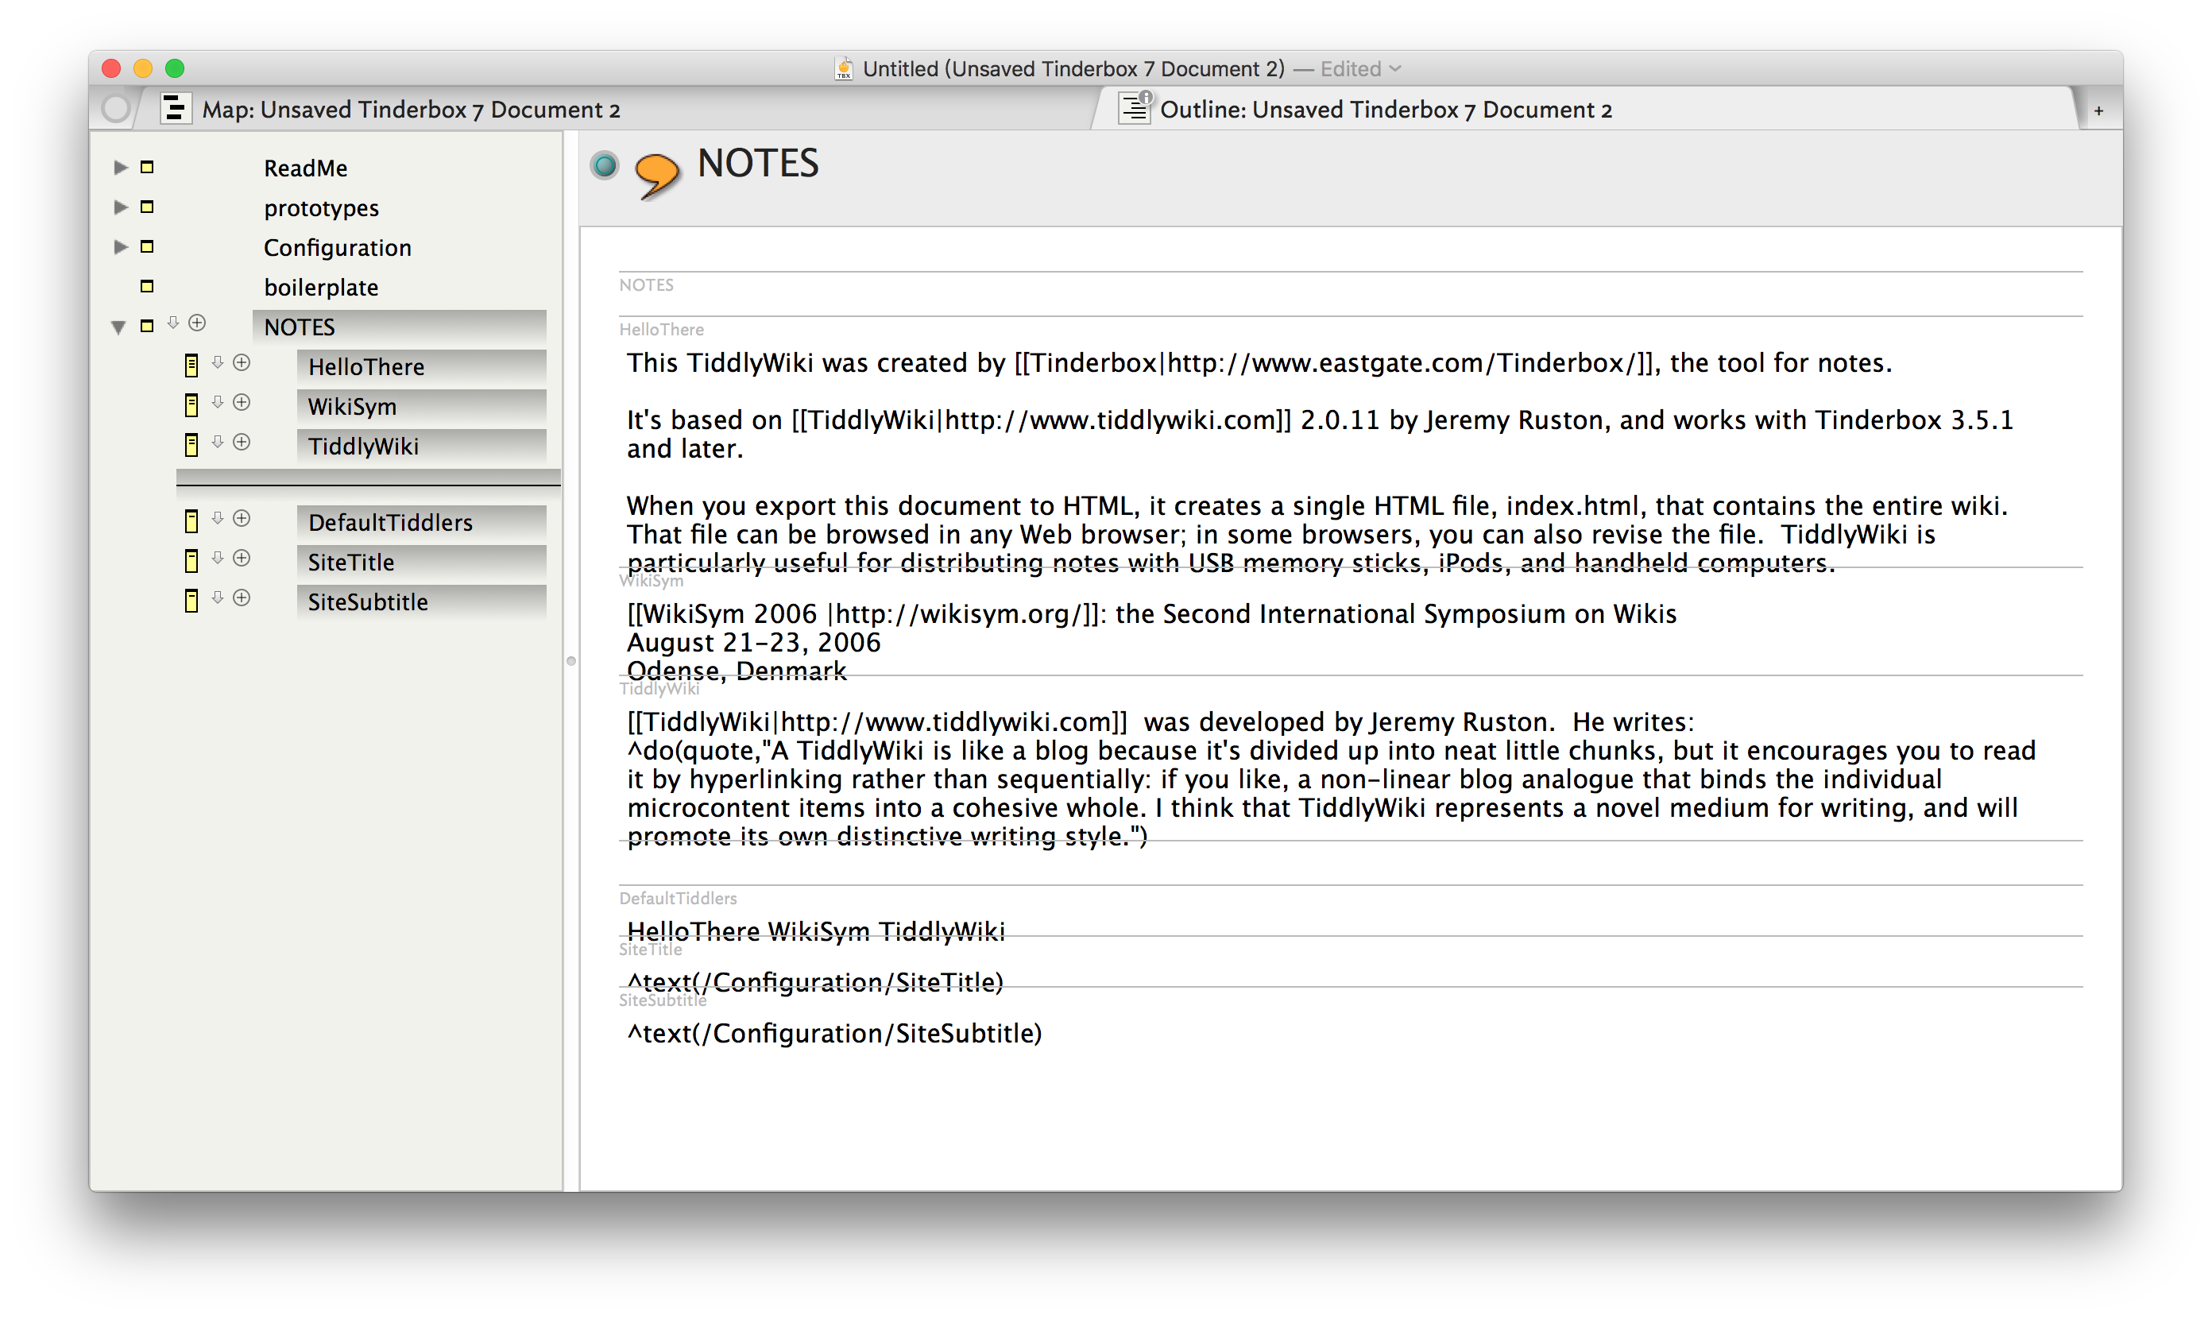Click the SiteSubtitle note icon
2212x1319 pixels.
(x=191, y=601)
